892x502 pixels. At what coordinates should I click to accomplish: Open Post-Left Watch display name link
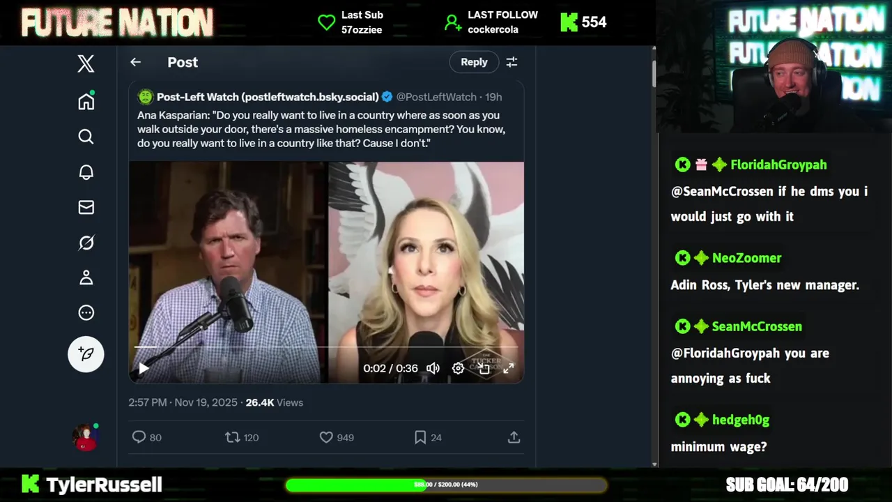[x=268, y=97]
